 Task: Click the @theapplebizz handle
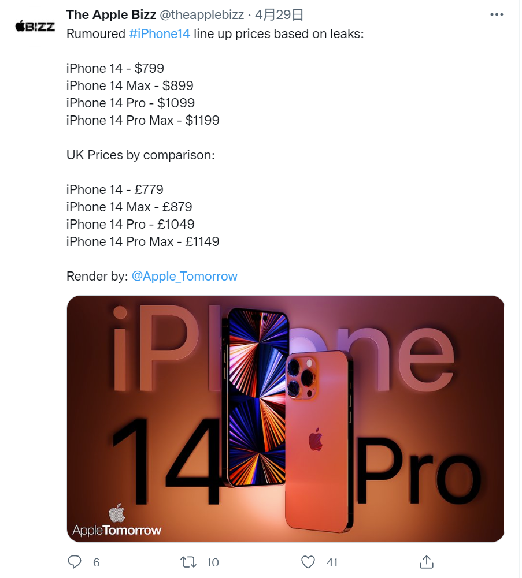(x=202, y=15)
